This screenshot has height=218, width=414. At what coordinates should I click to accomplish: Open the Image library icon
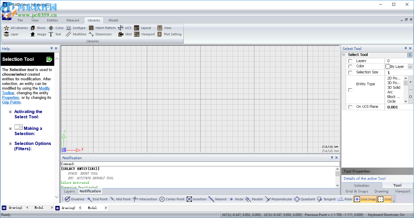(x=33, y=34)
